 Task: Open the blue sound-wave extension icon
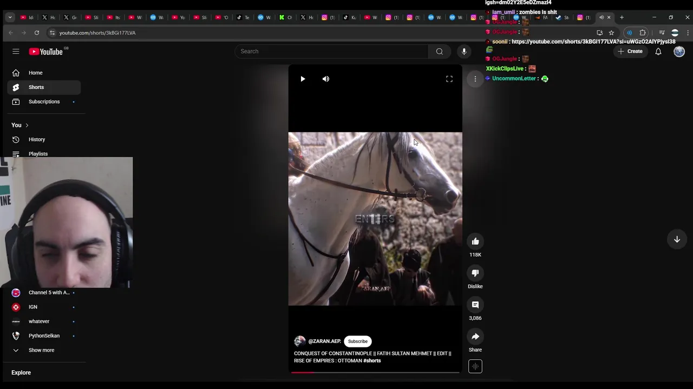point(629,33)
